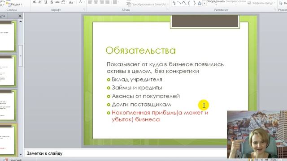Open Шрифт group dialog launcher

pos(84,10)
